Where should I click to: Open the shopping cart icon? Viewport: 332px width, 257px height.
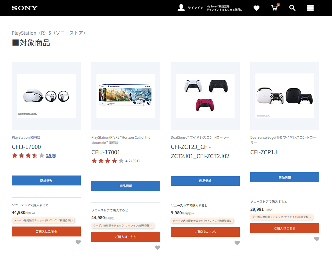pos(275,8)
